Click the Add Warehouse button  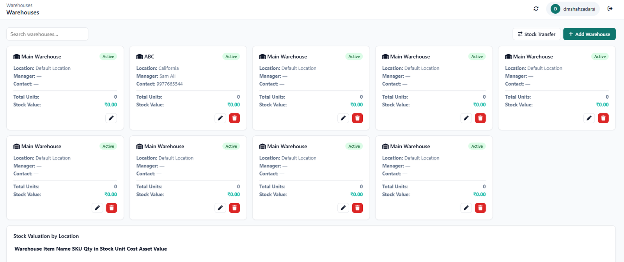(589, 34)
